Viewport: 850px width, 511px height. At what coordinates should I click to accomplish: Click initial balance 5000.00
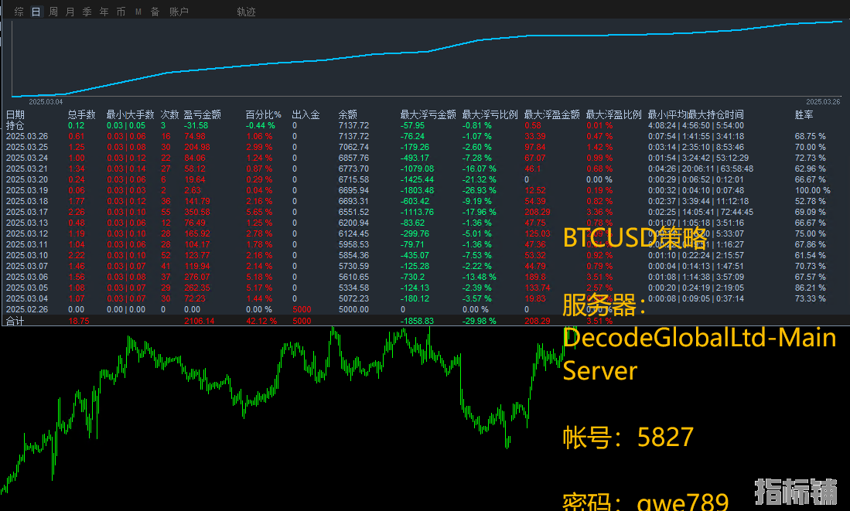(353, 309)
